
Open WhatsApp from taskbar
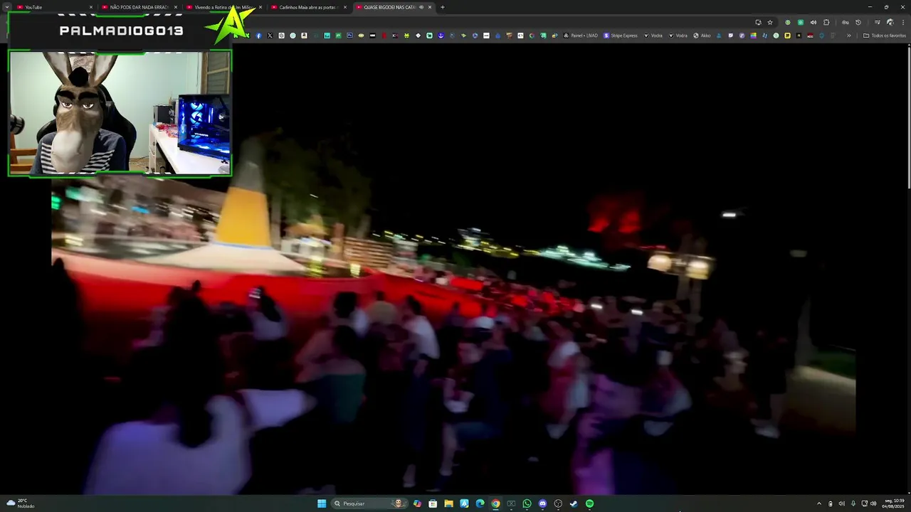[527, 503]
